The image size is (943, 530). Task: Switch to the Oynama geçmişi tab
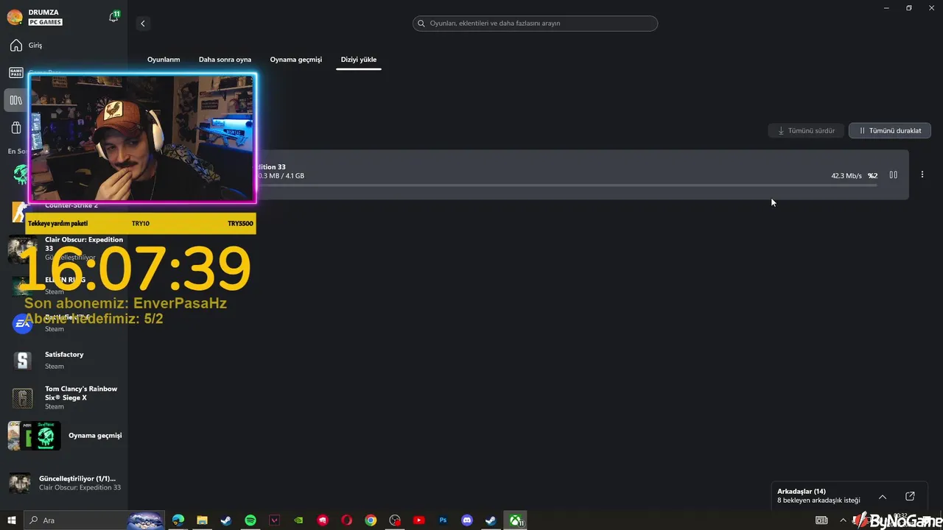(x=295, y=60)
